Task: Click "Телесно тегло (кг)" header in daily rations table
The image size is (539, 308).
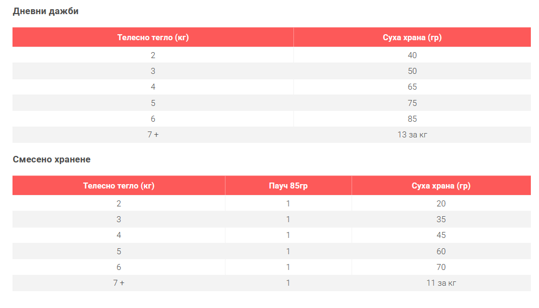Action: [153, 37]
